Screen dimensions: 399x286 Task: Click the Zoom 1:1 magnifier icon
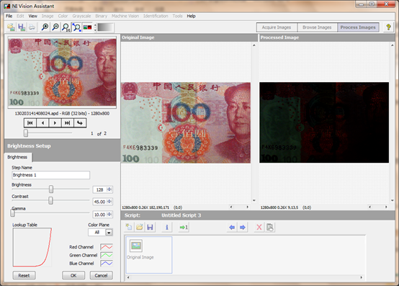(x=66, y=27)
